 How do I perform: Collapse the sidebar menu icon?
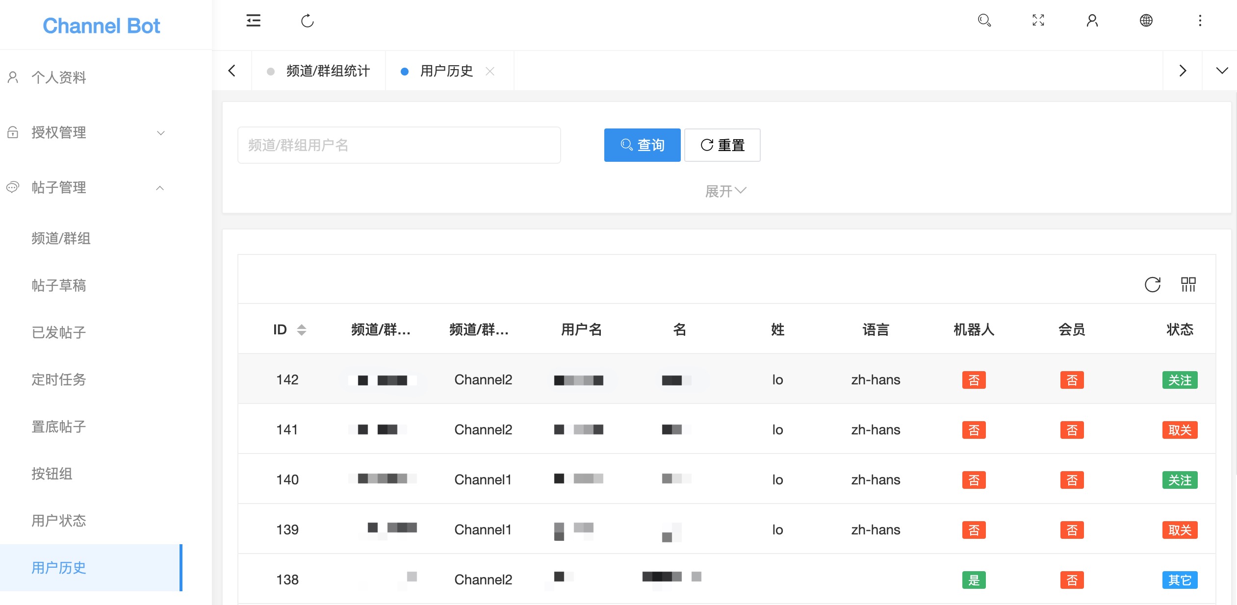pyautogui.click(x=253, y=21)
